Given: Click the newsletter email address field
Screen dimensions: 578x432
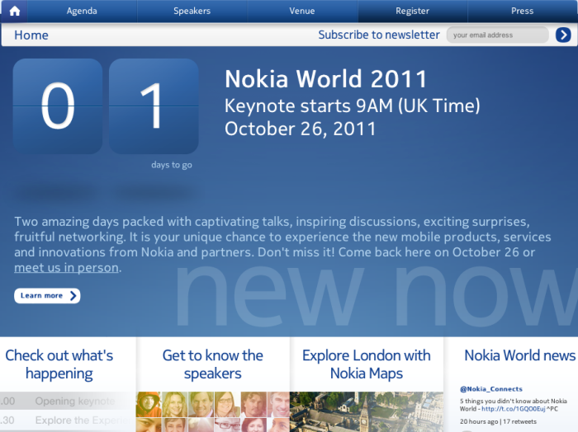Looking at the screenshot, I should pyautogui.click(x=497, y=35).
